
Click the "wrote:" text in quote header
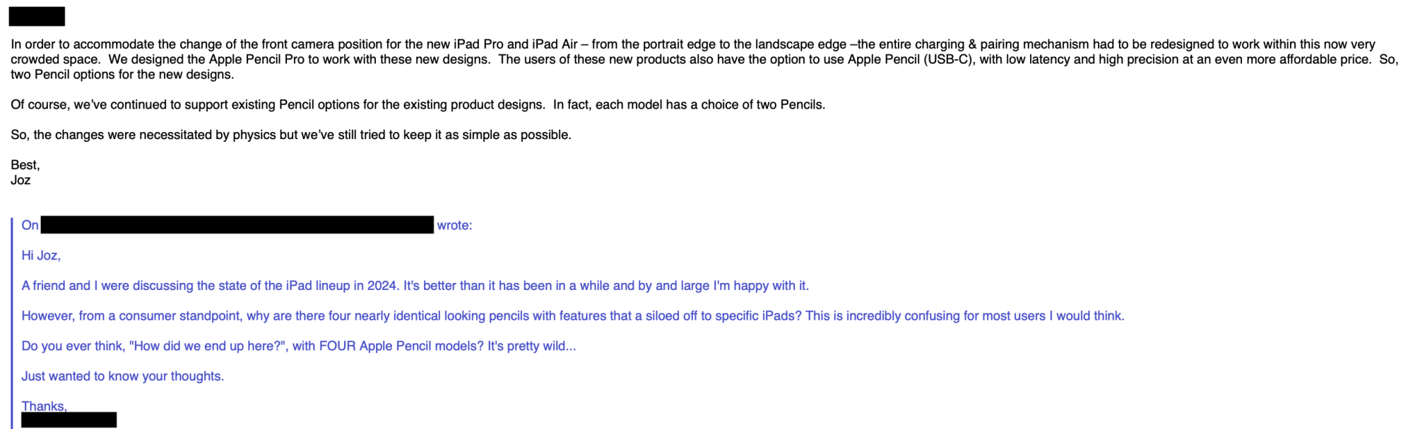(454, 225)
